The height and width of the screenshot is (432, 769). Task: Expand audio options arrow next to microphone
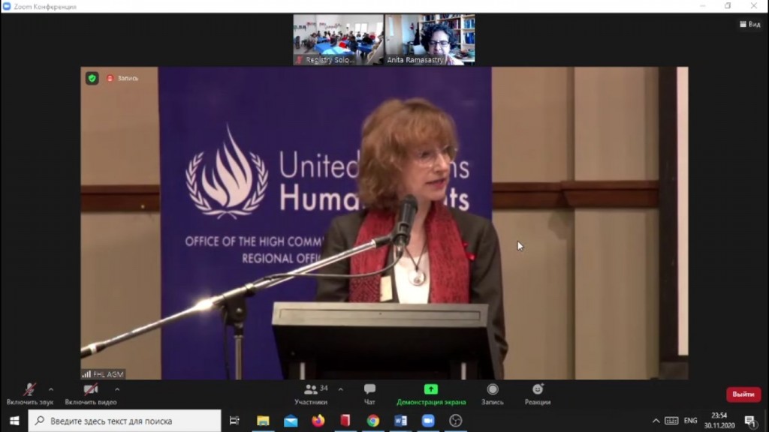tap(51, 390)
